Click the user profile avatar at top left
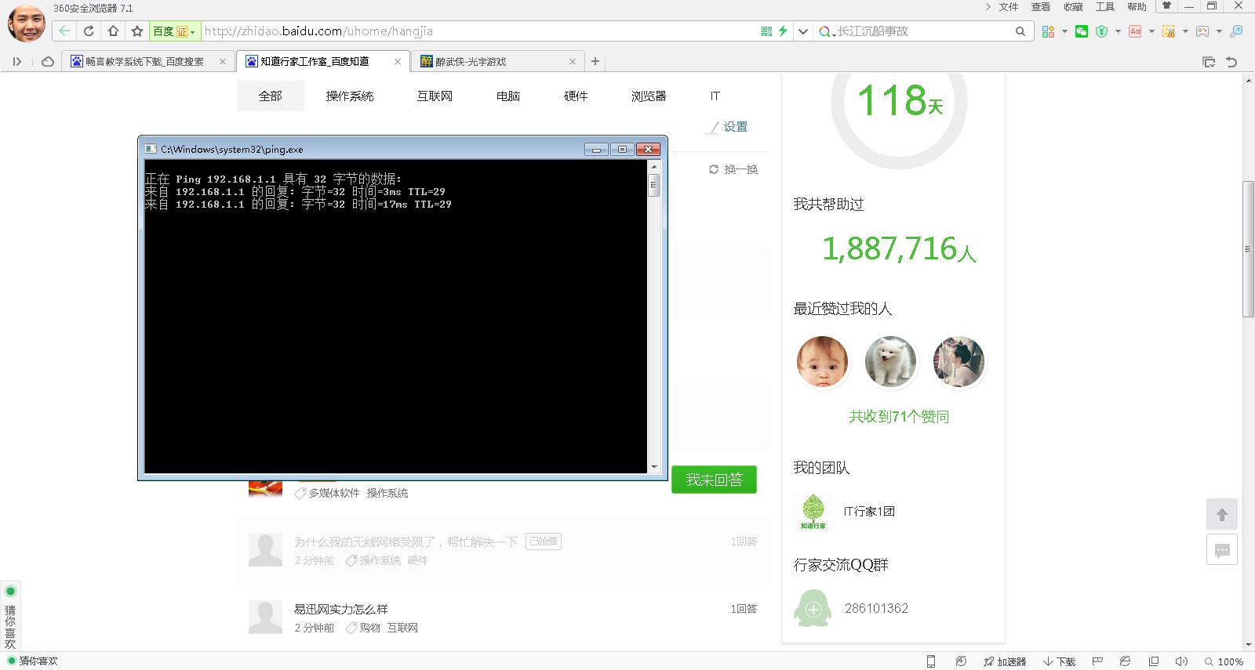 (x=27, y=22)
